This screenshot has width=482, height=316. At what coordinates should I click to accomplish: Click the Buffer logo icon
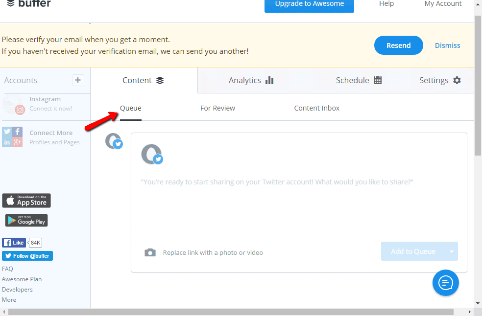[11, 3]
